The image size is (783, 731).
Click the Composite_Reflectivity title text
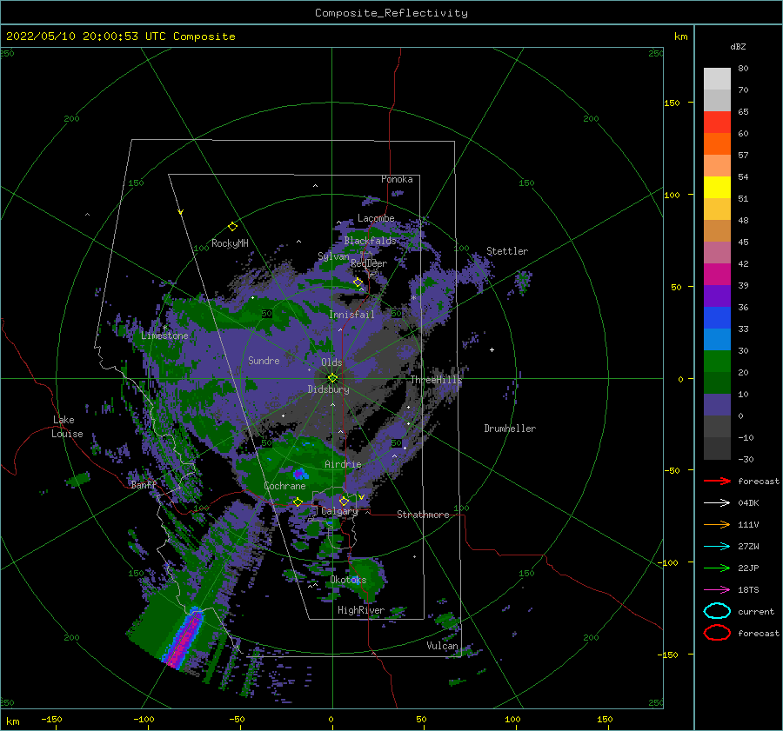point(391,13)
